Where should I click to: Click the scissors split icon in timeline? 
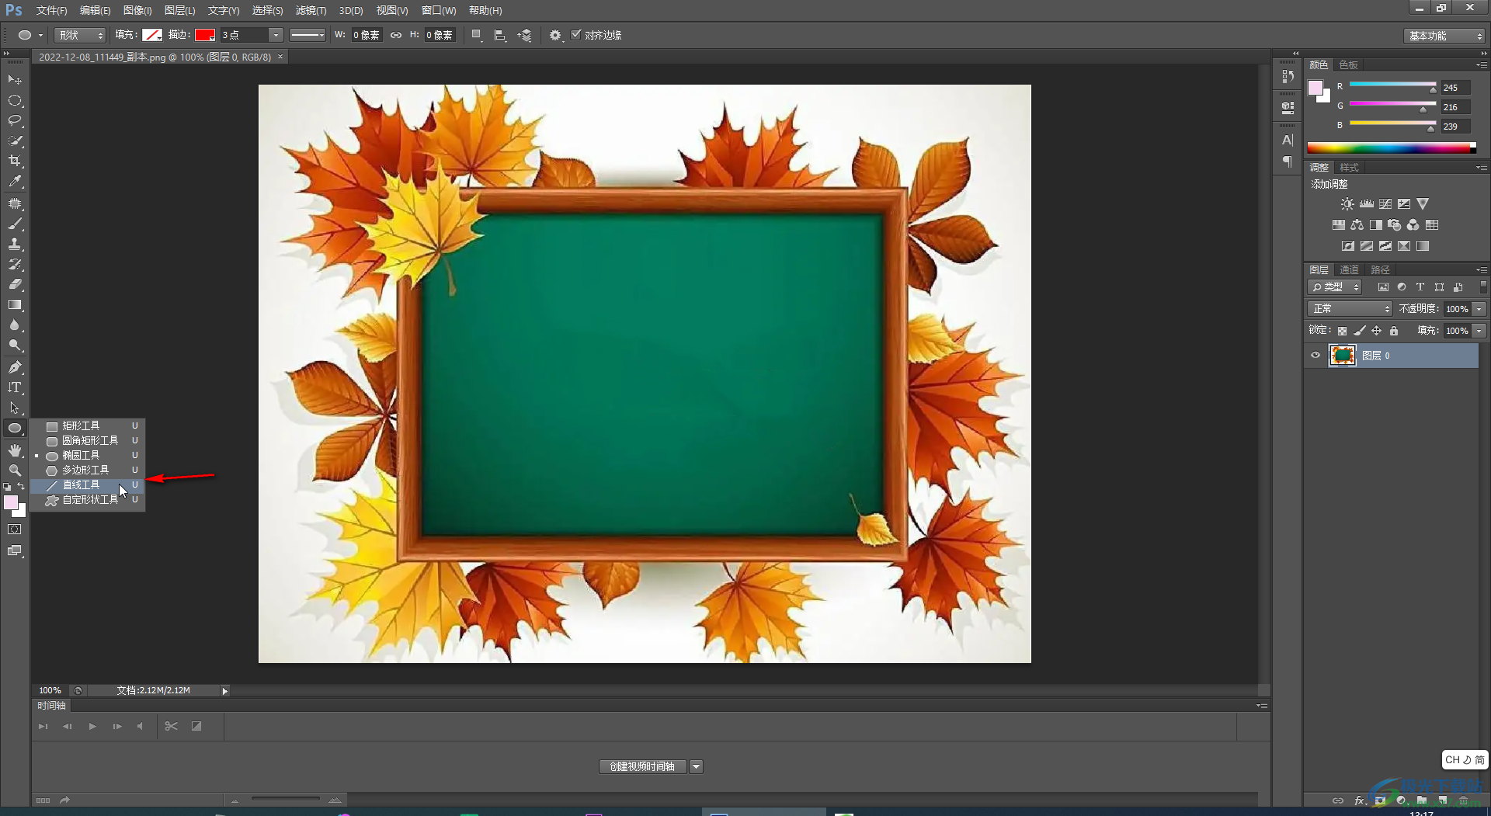coord(172,726)
